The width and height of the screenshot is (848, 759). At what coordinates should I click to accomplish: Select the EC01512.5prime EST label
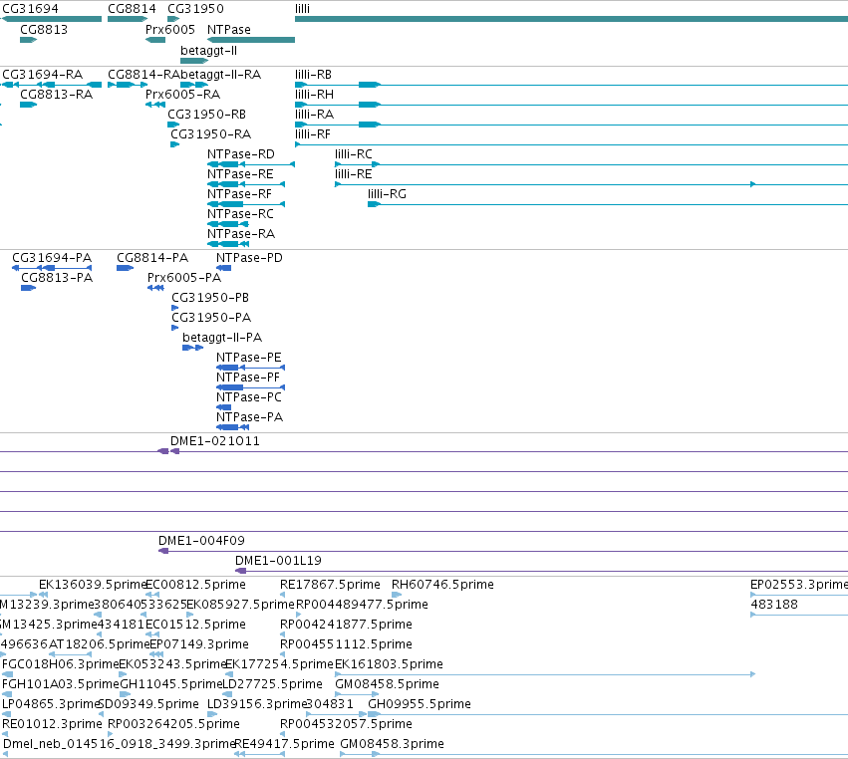pyautogui.click(x=195, y=624)
